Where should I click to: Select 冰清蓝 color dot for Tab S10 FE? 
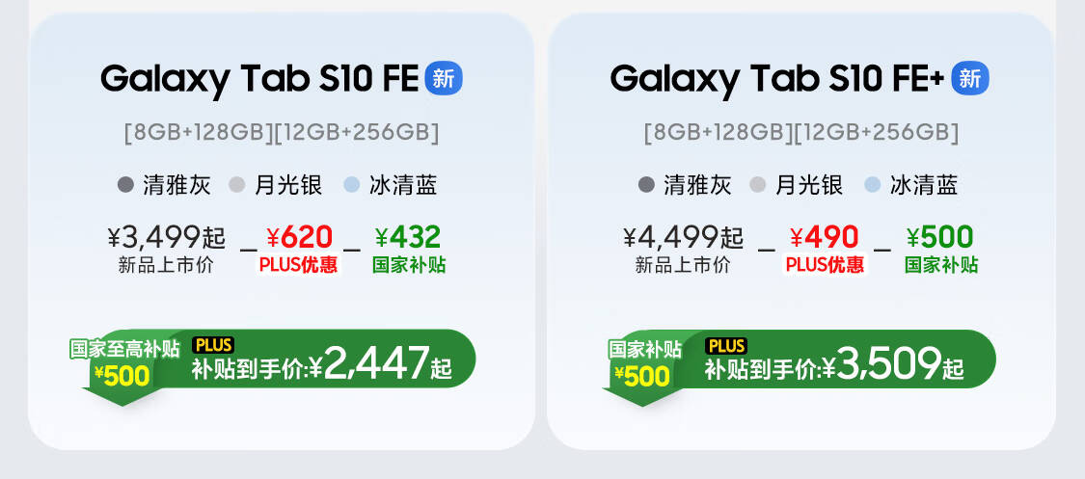(351, 185)
